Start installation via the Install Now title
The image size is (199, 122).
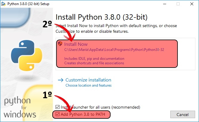76,44
